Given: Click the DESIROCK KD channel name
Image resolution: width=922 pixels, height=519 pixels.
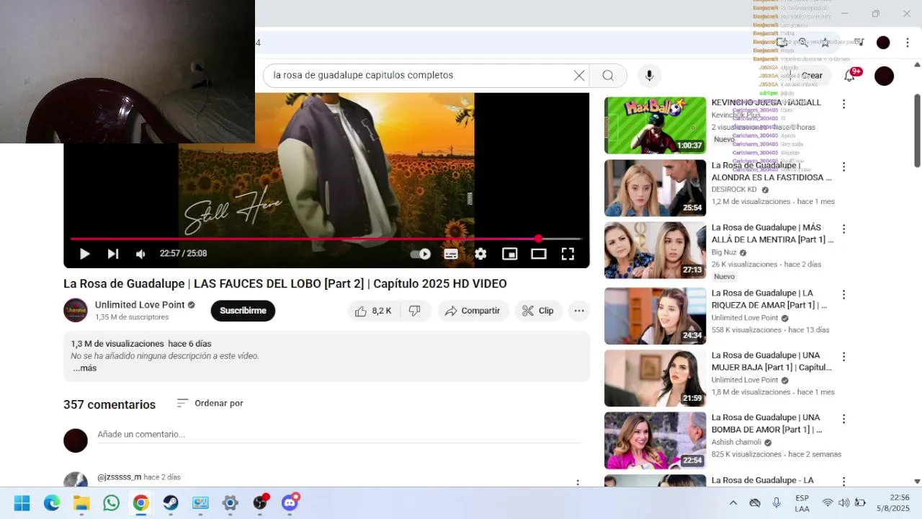Looking at the screenshot, I should pyautogui.click(x=735, y=190).
